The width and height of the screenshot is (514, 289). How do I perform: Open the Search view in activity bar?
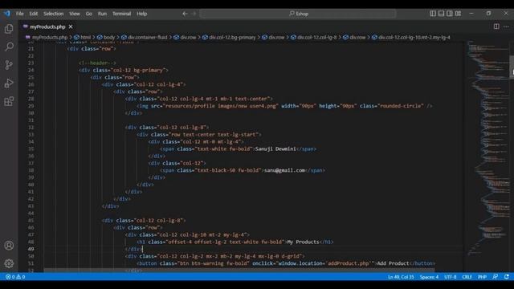point(9,47)
